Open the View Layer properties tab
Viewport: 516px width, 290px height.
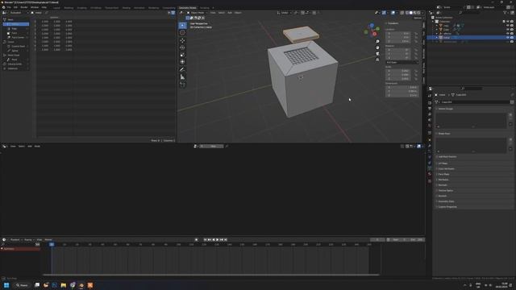430,114
